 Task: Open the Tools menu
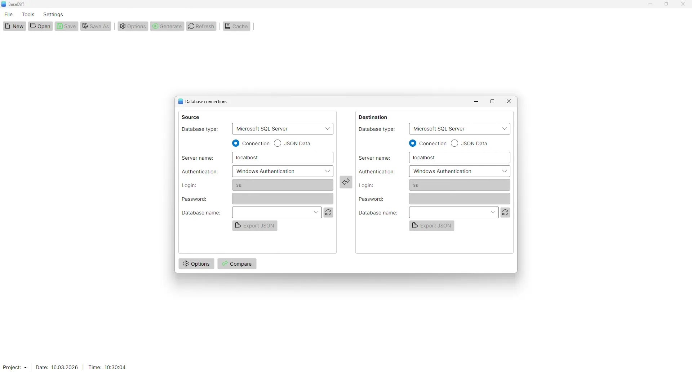tap(28, 14)
